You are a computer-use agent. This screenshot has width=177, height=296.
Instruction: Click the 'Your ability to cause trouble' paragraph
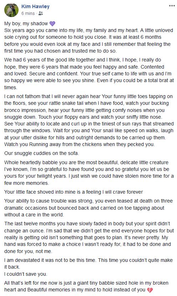pos(88,208)
